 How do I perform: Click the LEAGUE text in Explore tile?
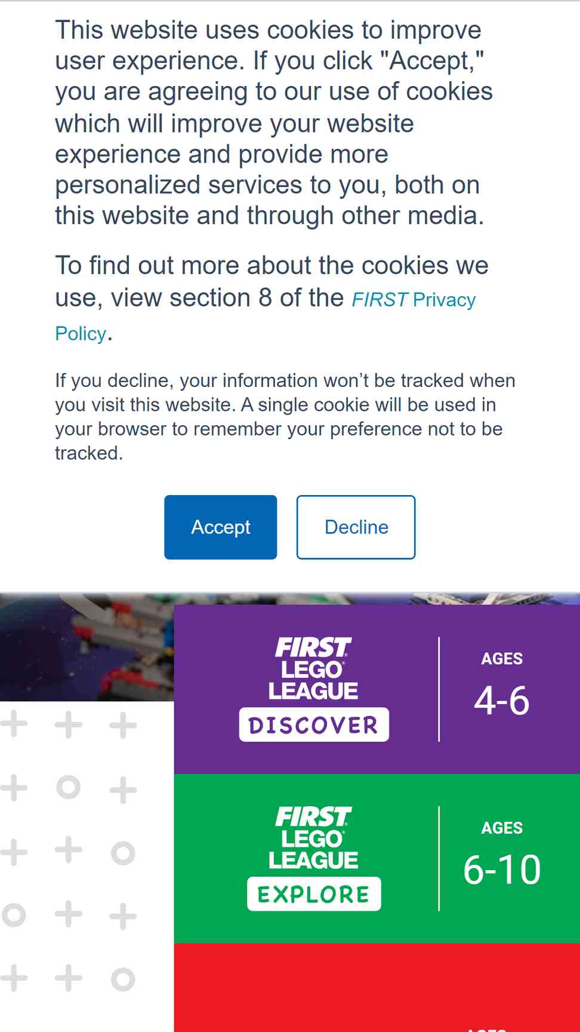click(313, 860)
